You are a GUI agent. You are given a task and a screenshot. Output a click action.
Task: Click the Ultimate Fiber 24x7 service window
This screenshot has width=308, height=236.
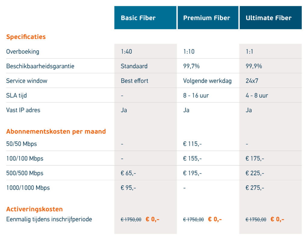click(252, 81)
